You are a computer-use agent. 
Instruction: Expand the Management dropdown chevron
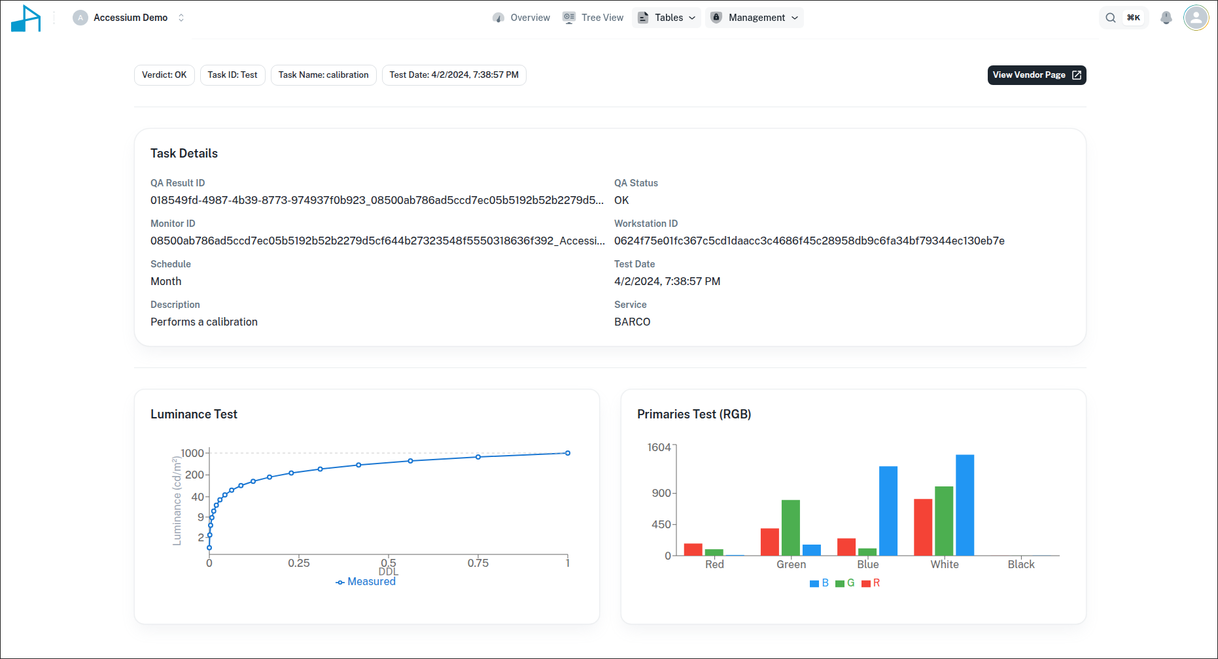[x=795, y=18]
